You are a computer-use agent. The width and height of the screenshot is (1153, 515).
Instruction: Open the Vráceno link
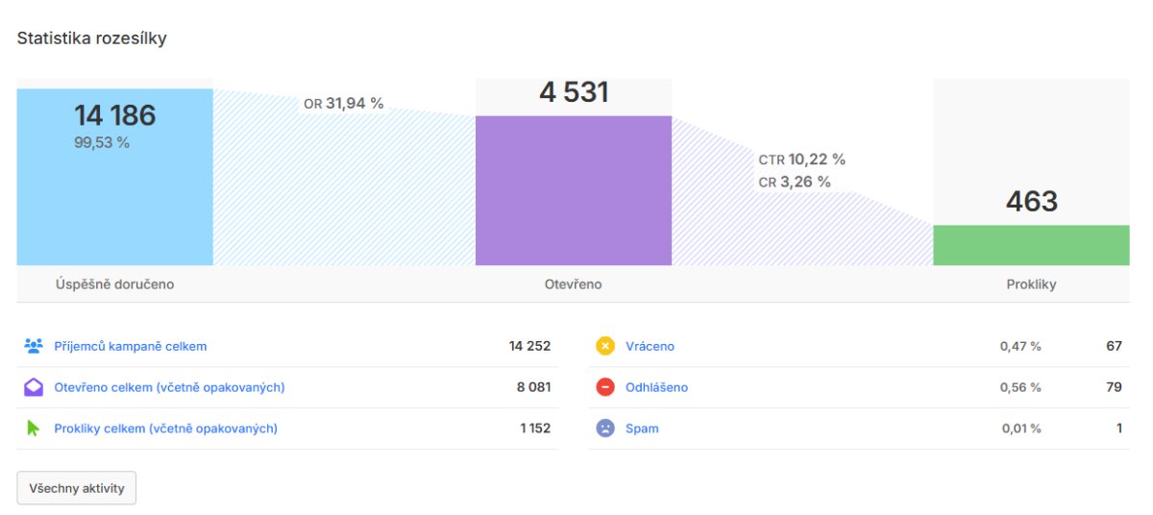[650, 346]
